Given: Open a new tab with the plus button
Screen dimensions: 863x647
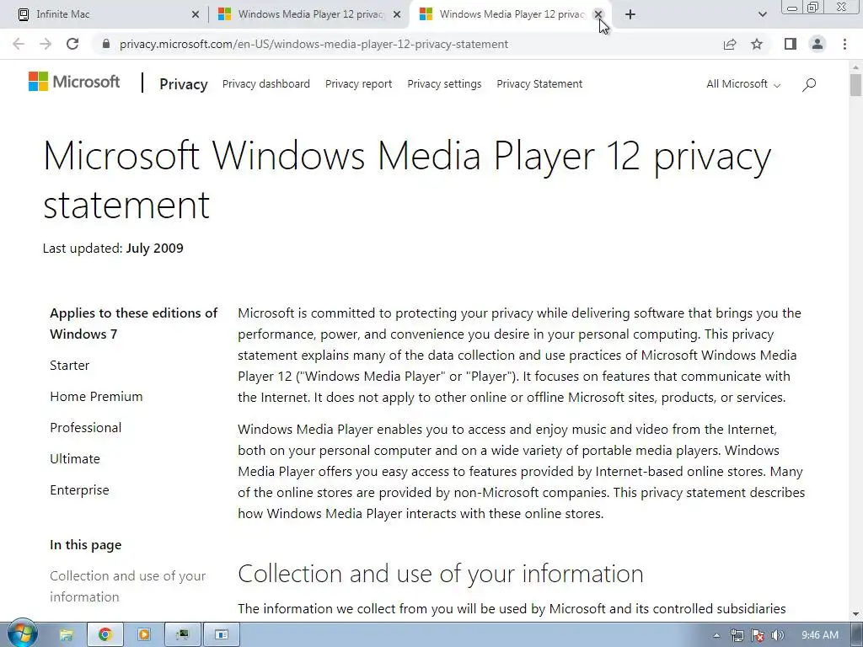Looking at the screenshot, I should point(630,14).
